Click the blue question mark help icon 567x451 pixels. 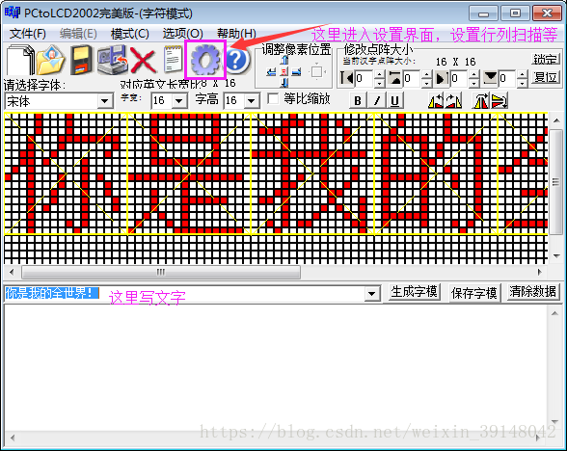click(237, 60)
